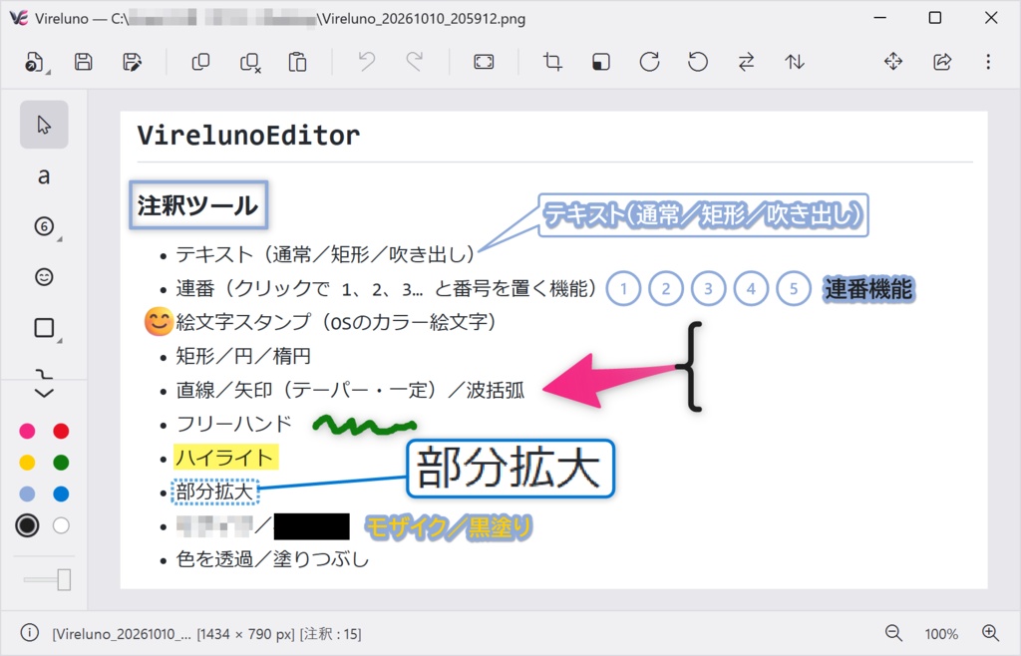Click the slider in the left panel
Viewport: 1021px width, 656px height.
click(x=47, y=579)
